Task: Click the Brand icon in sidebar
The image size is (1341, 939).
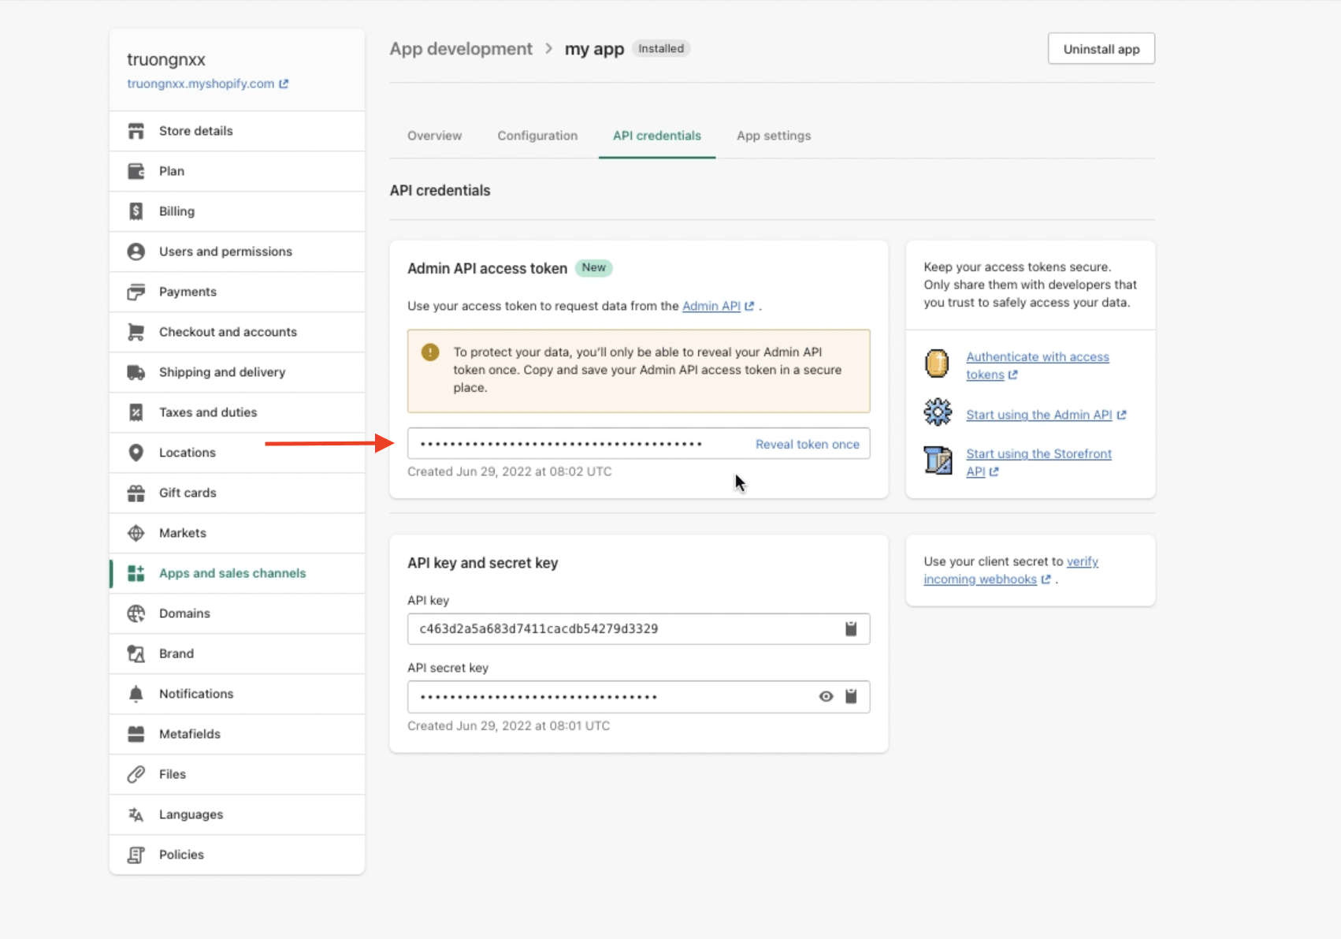Action: coord(136,654)
